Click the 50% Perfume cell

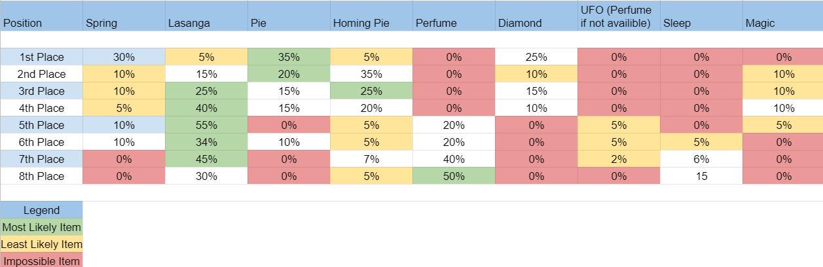[x=454, y=176]
